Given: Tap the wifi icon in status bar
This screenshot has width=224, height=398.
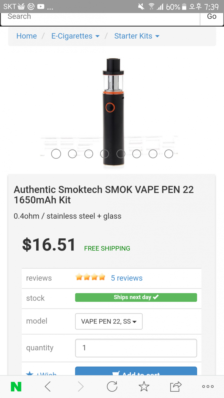Looking at the screenshot, I should coord(152,6).
